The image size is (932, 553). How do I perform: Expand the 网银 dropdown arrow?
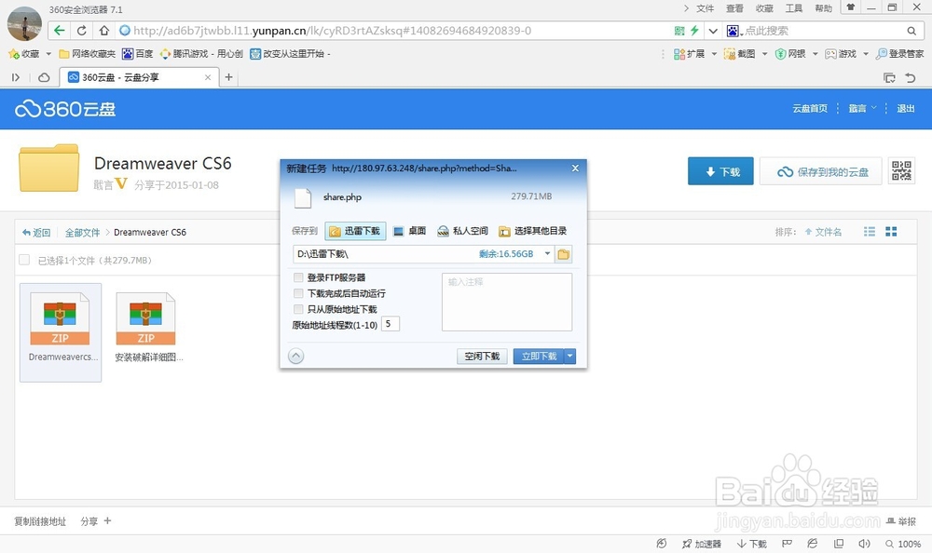click(815, 54)
